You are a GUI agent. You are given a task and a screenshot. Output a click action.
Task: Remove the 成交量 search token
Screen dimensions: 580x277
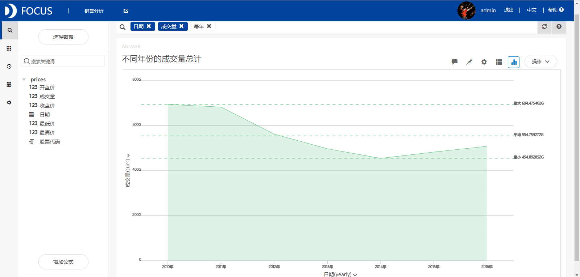[181, 26]
